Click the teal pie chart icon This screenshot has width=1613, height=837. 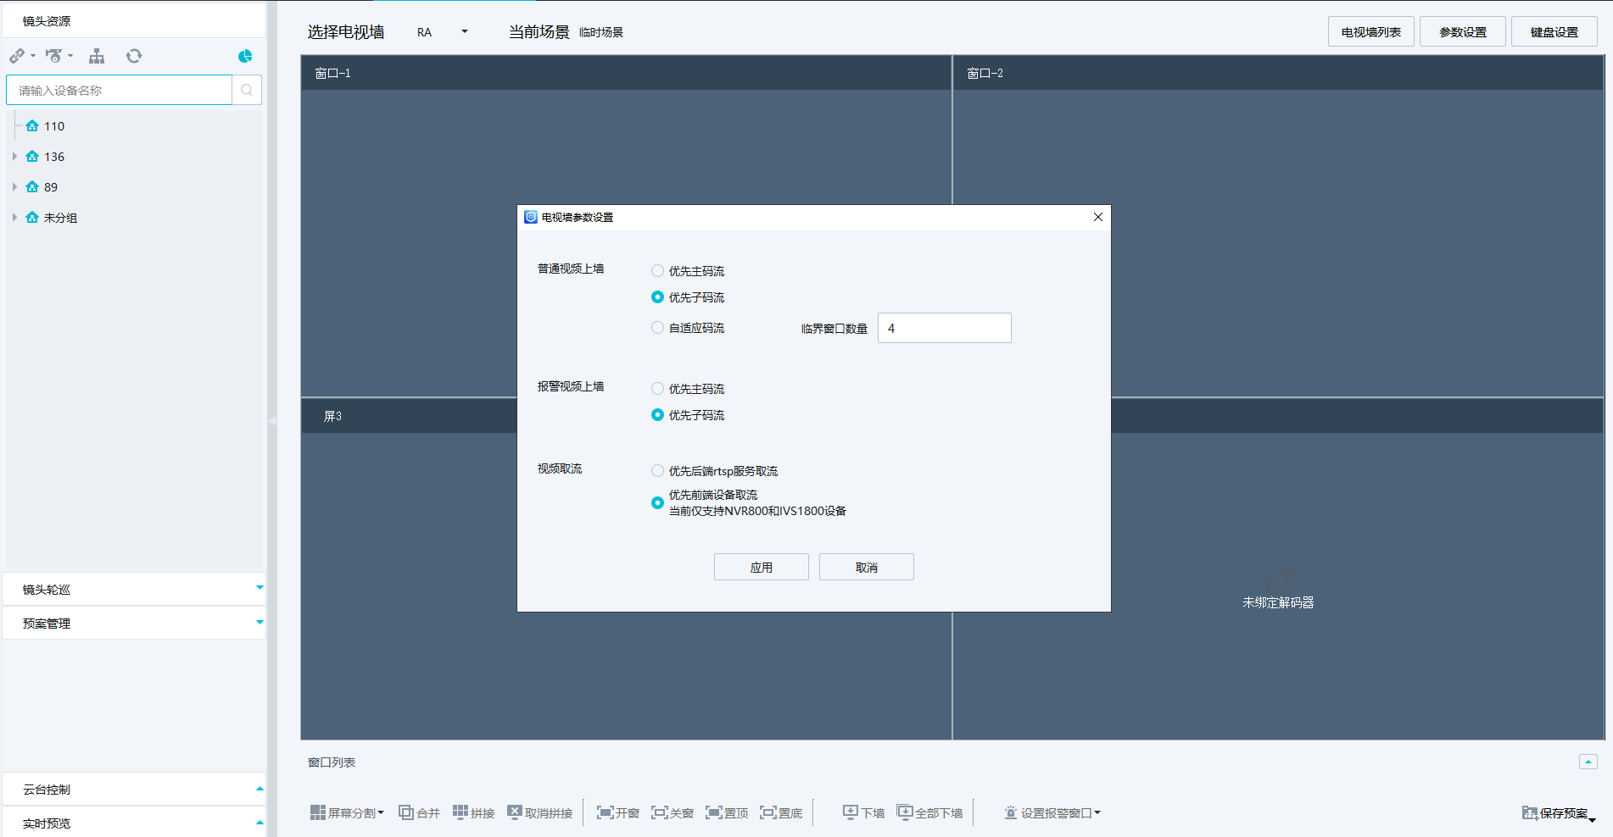point(245,56)
